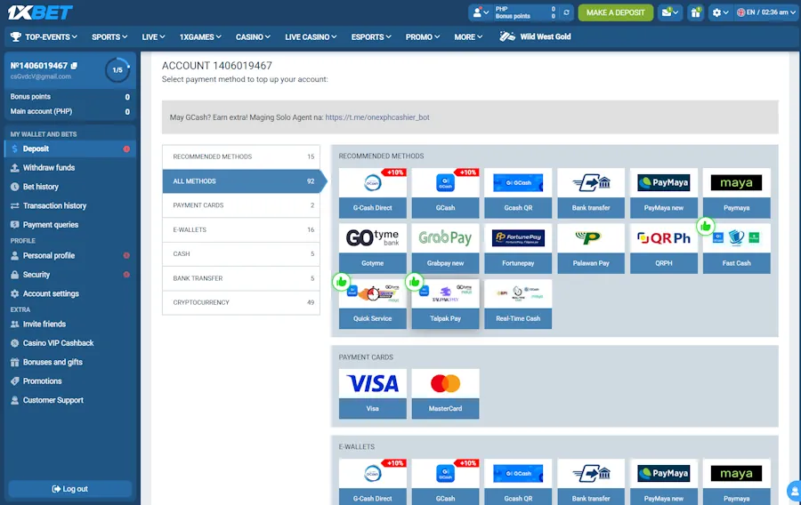Click the 1/5 profile progress circle
This screenshot has height=505, width=801.
click(x=117, y=70)
